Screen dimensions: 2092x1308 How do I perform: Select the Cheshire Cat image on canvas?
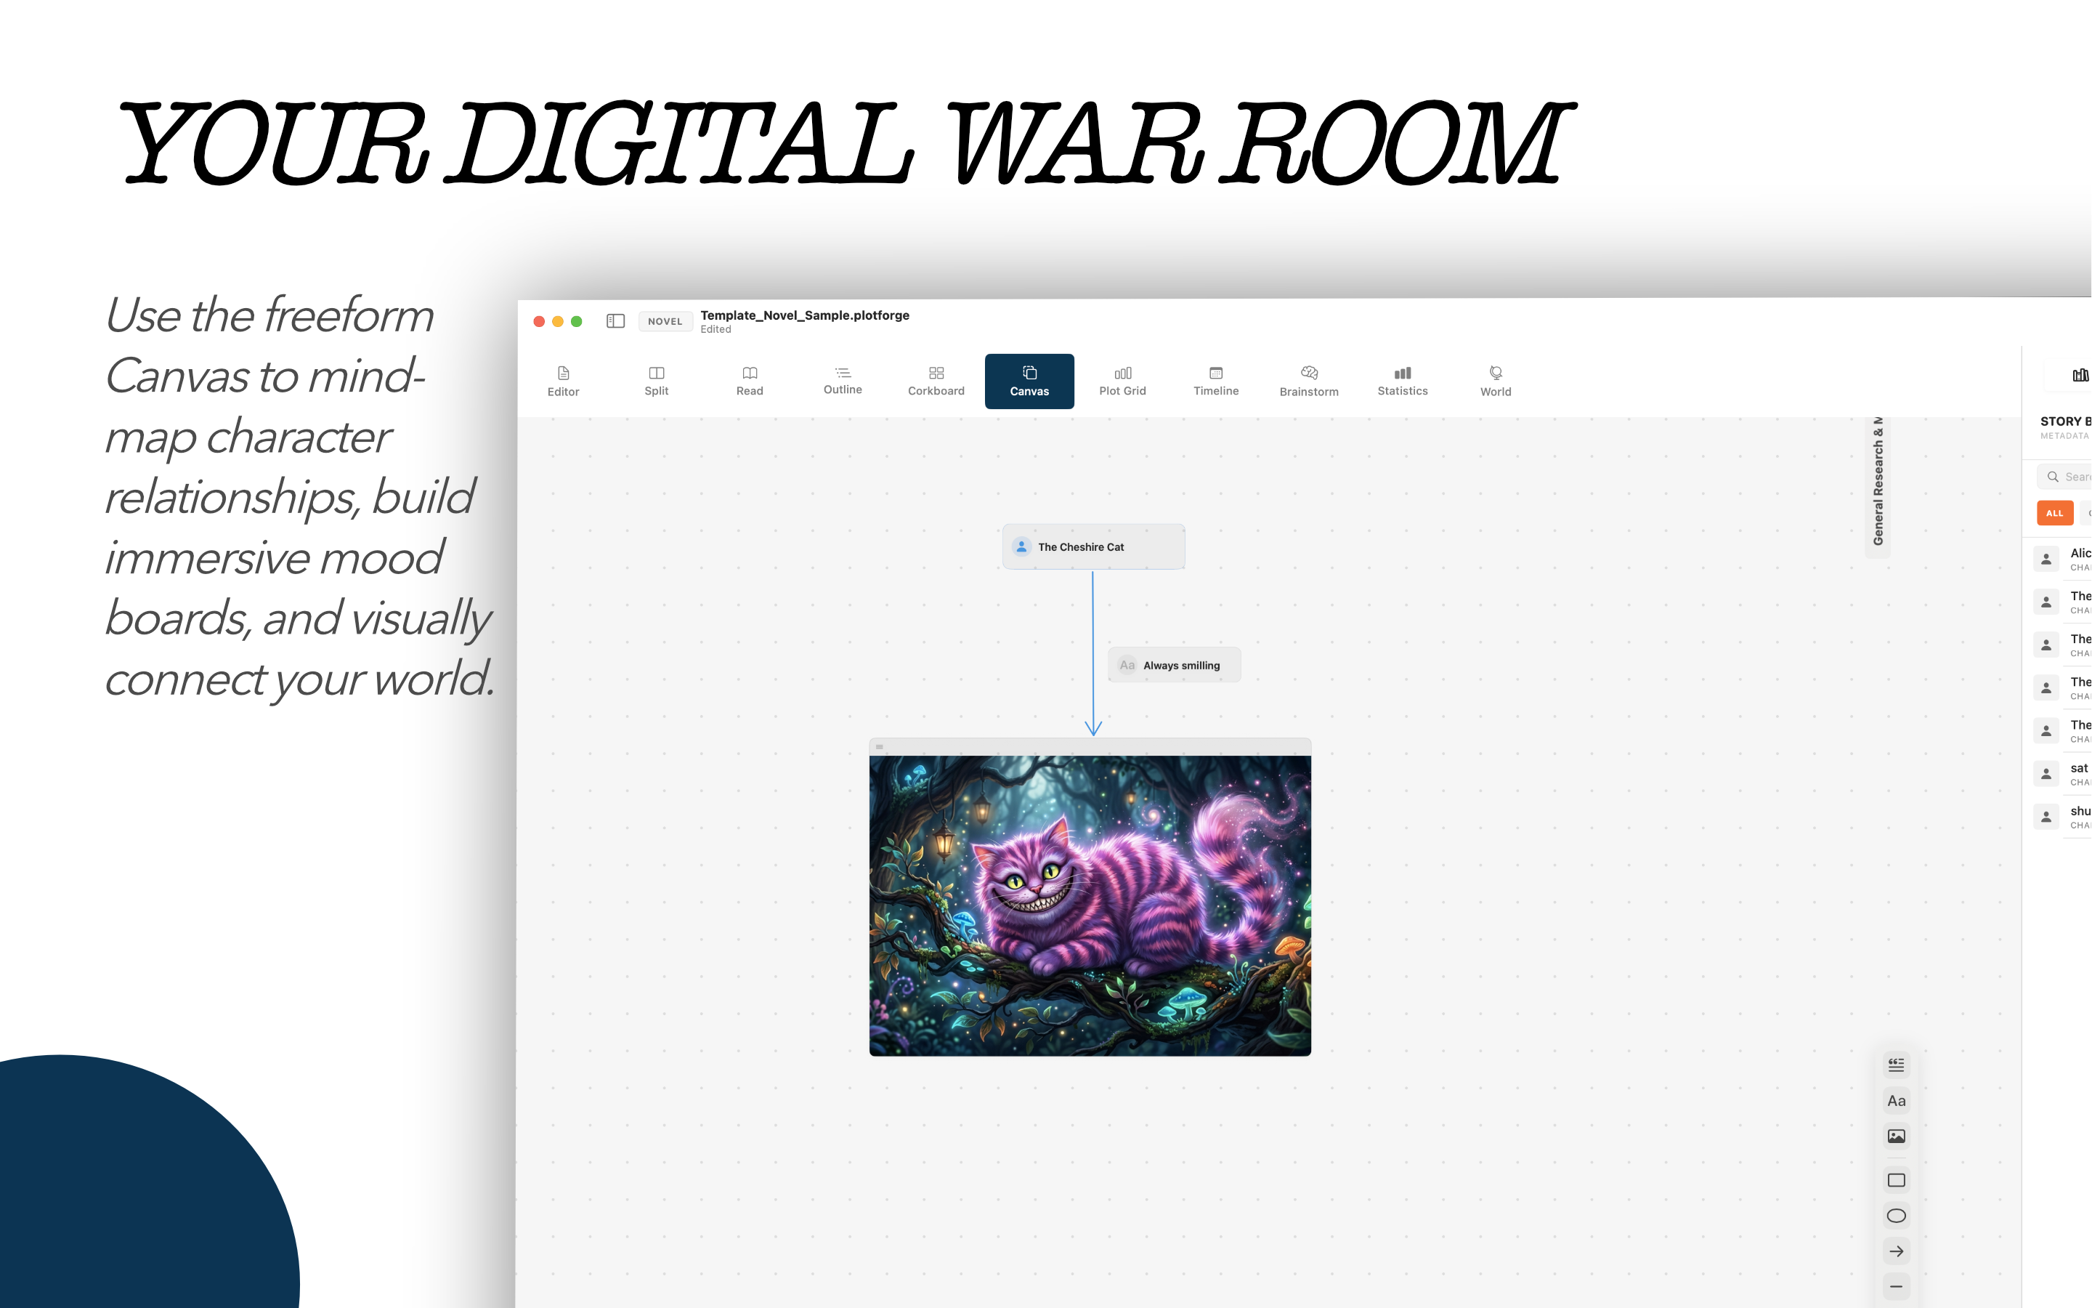(x=1090, y=905)
